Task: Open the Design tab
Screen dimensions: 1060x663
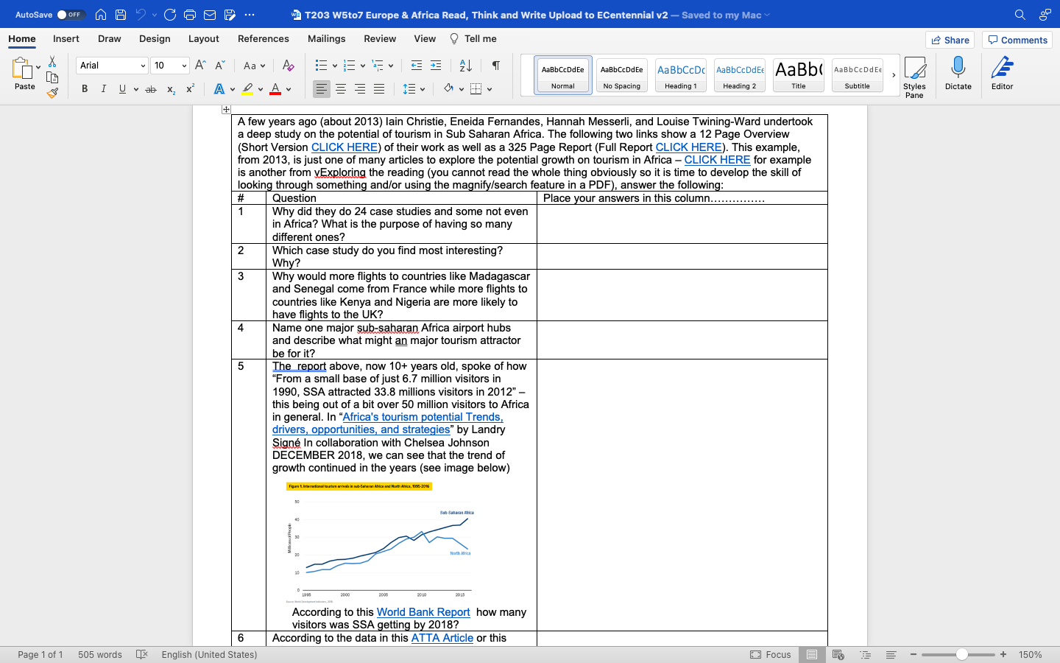Action: (155, 38)
